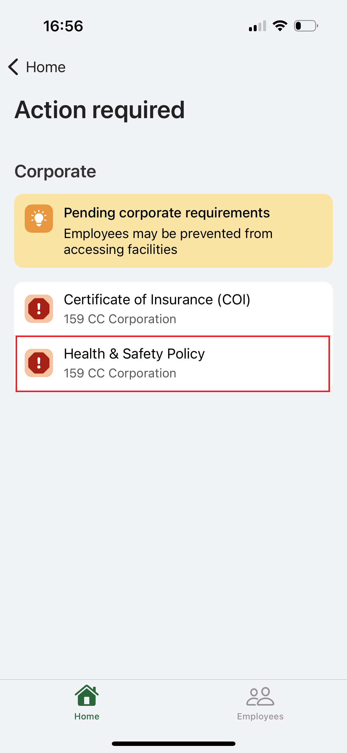The width and height of the screenshot is (347, 753).
Task: Tap the Certificate of Insurance red alert icon
Action: 39,309
